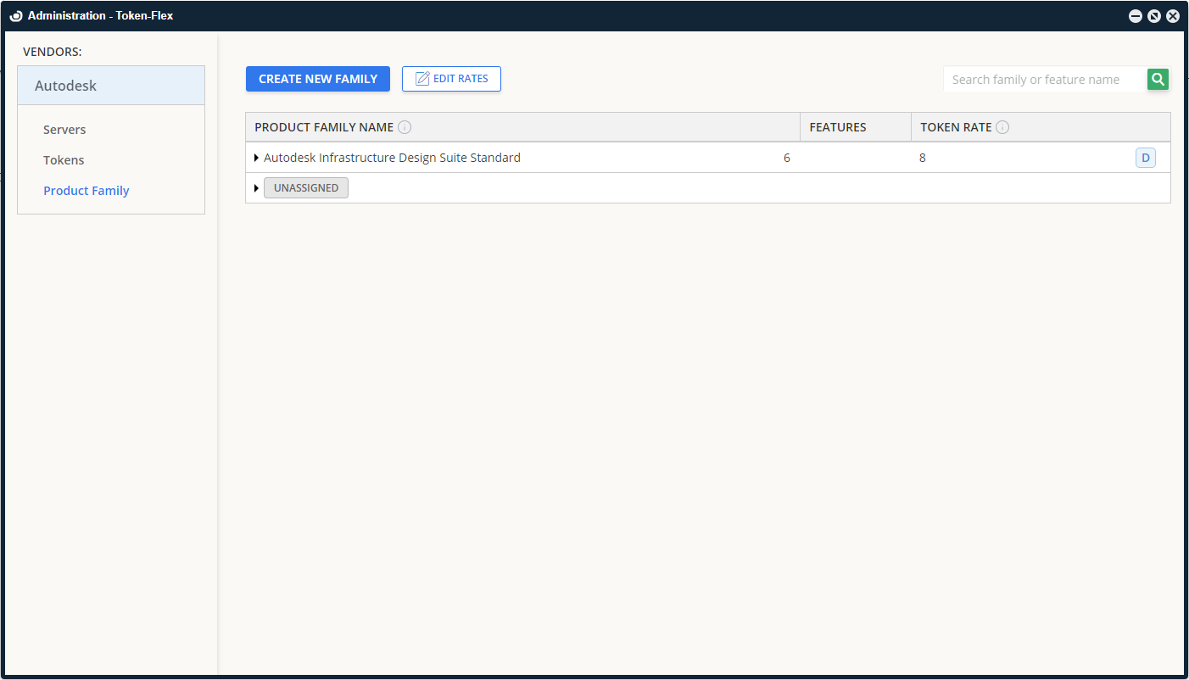Click the info icon beside Token Rate

click(x=1002, y=126)
